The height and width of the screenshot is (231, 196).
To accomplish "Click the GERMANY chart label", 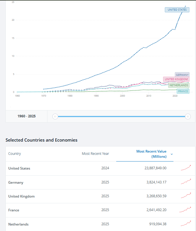I will 182,75.
